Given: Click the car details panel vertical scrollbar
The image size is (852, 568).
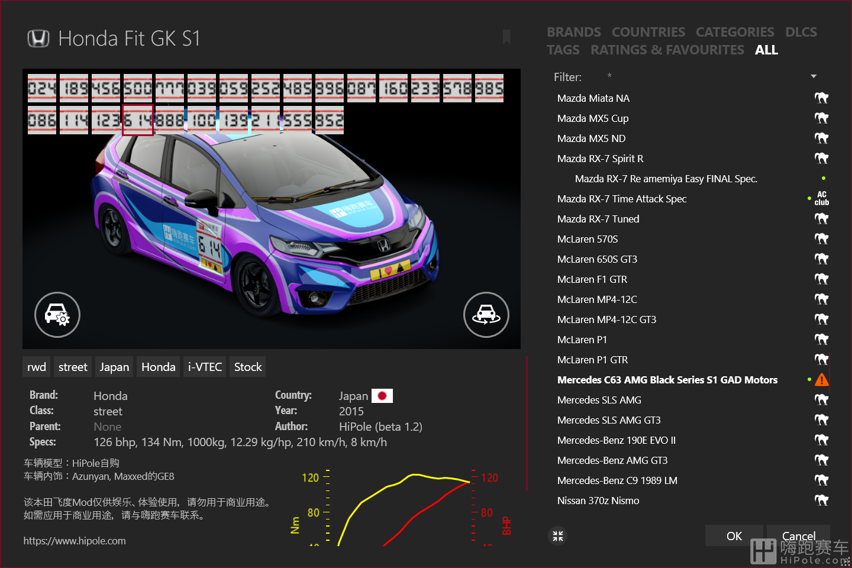Looking at the screenshot, I should 527,423.
